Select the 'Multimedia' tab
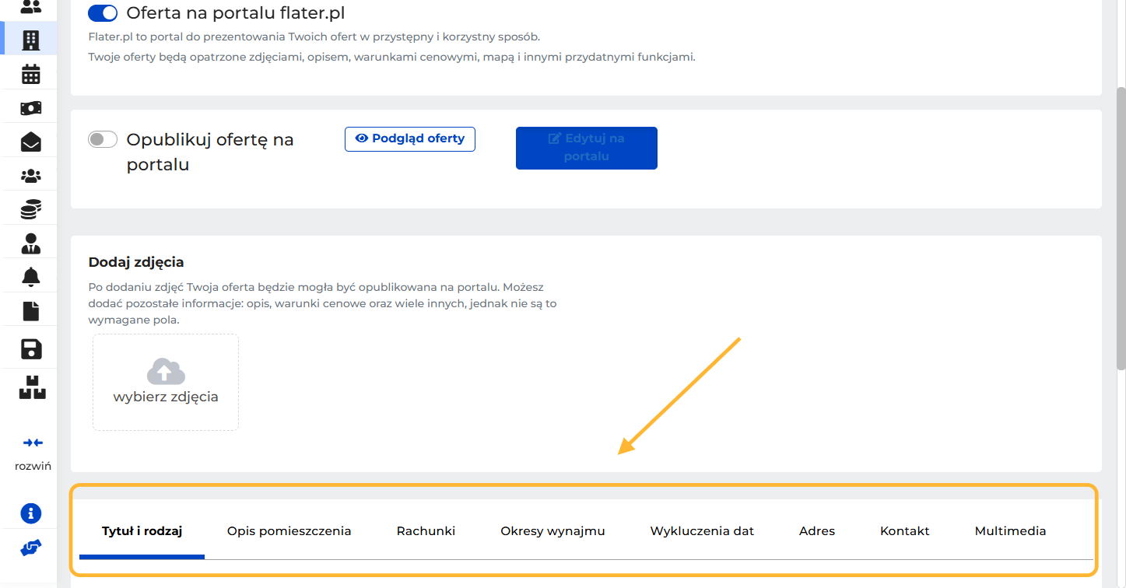This screenshot has height=588, width=1126. (1010, 531)
